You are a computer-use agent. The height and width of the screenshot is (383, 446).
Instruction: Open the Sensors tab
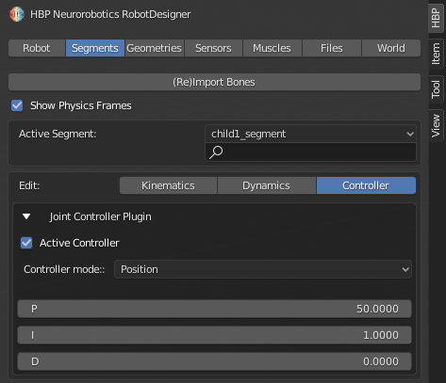[x=213, y=48]
